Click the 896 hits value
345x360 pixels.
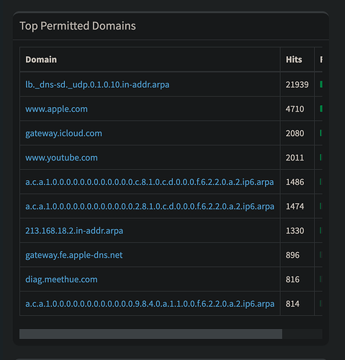click(292, 255)
